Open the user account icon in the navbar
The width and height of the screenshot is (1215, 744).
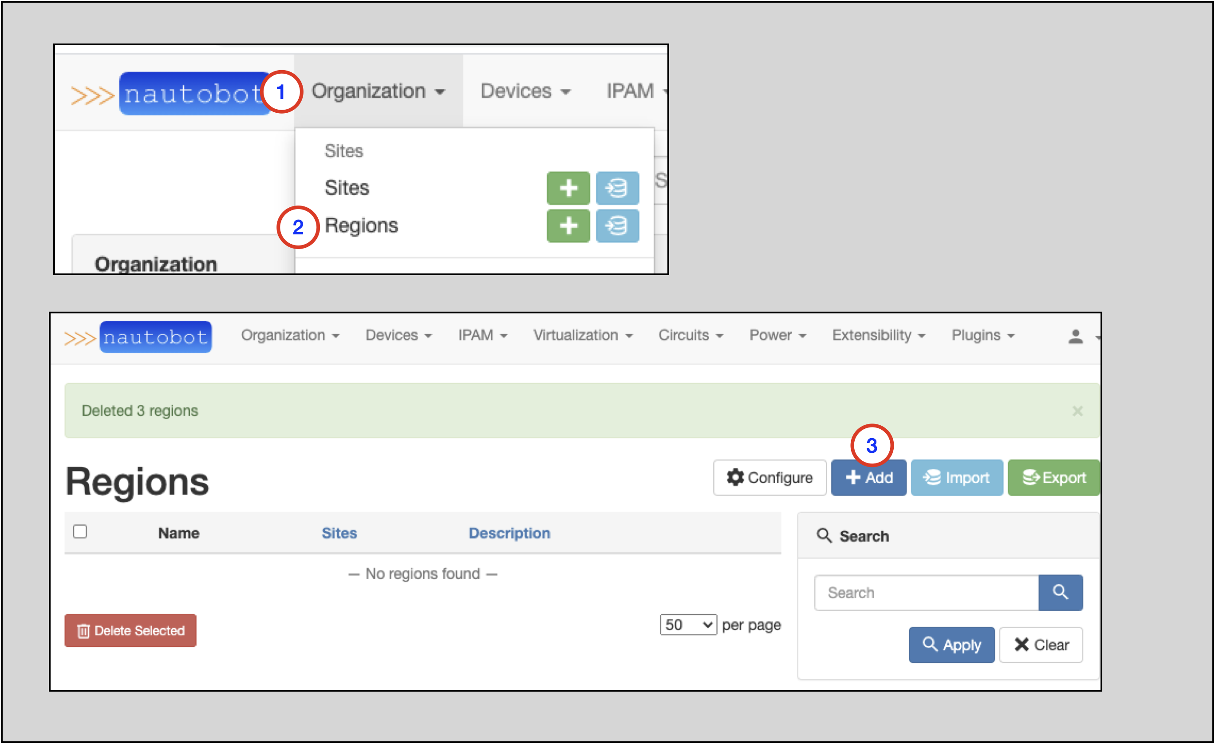(x=1076, y=336)
